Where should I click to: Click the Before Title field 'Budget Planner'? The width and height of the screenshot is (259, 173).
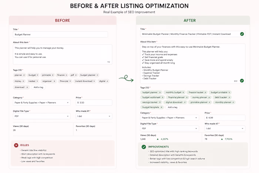[60, 34]
